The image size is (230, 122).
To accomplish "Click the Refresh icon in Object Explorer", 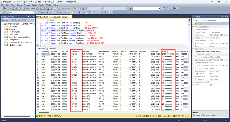I will pos(26,20).
